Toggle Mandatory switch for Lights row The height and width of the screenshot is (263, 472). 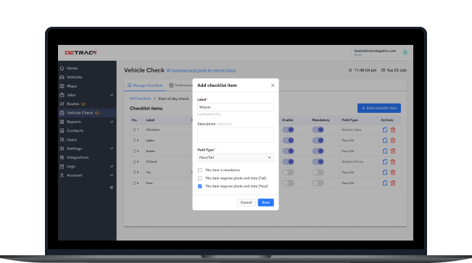[318, 141]
